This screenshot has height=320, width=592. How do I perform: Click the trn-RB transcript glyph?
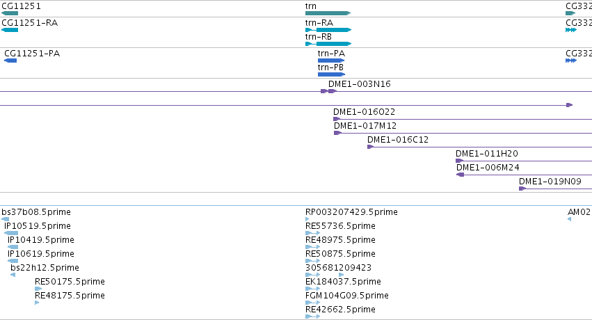click(x=328, y=44)
